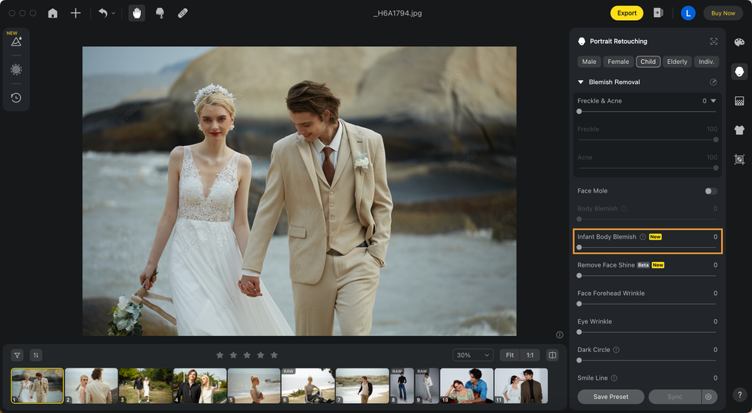This screenshot has width=752, height=413.
Task: Select the Elderly portrait category
Action: [x=677, y=62]
